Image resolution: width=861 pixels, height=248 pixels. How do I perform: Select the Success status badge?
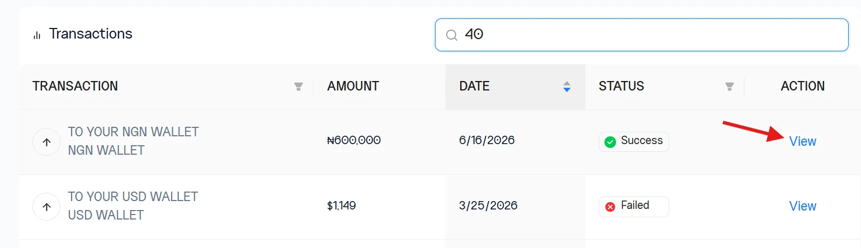634,142
